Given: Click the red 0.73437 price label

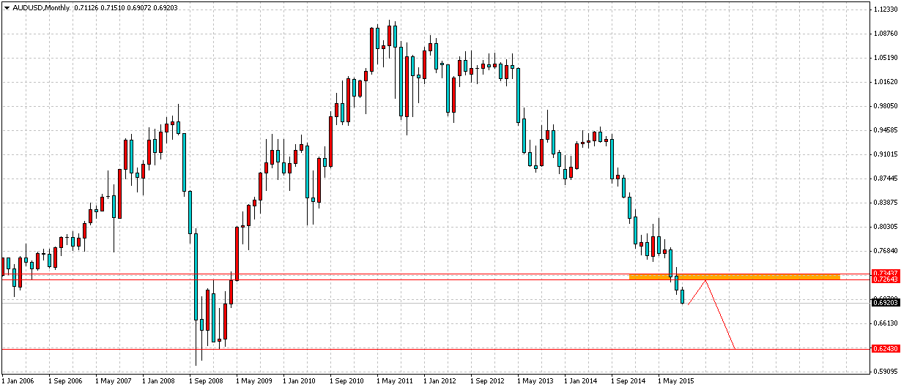Looking at the screenshot, I should click(884, 274).
